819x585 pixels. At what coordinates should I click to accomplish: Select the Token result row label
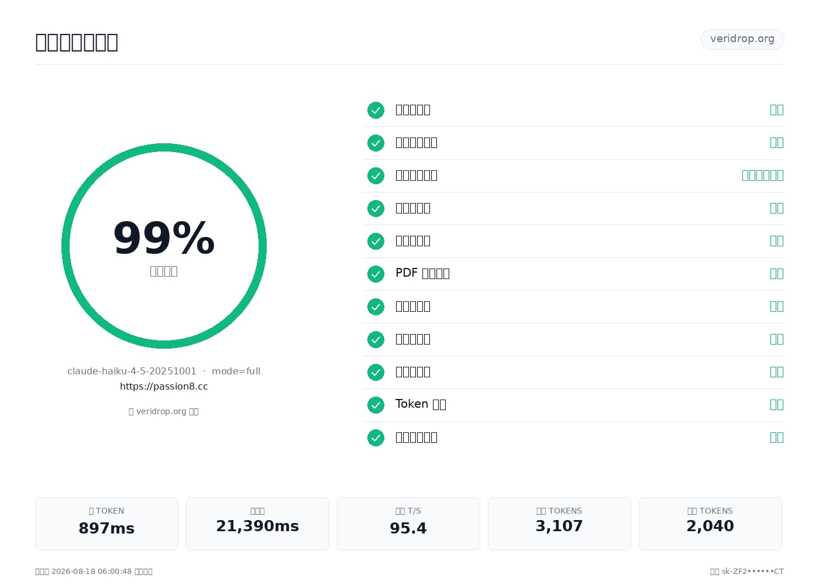pos(421,404)
